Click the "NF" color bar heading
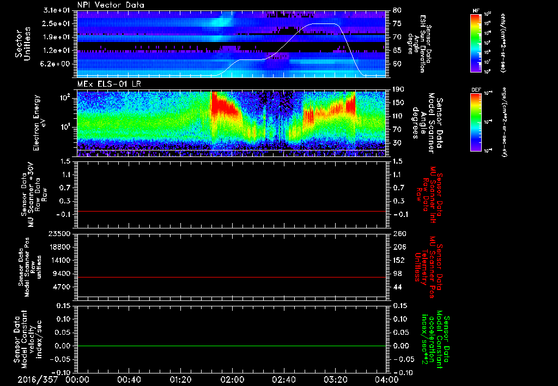The width and height of the screenshot is (558, 386). coord(476,11)
